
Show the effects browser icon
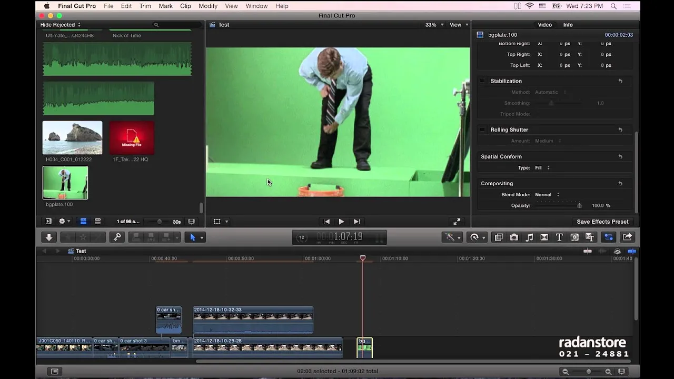(499, 237)
